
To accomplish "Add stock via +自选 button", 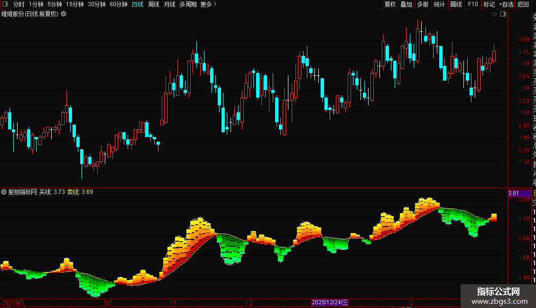I will click(x=506, y=4).
